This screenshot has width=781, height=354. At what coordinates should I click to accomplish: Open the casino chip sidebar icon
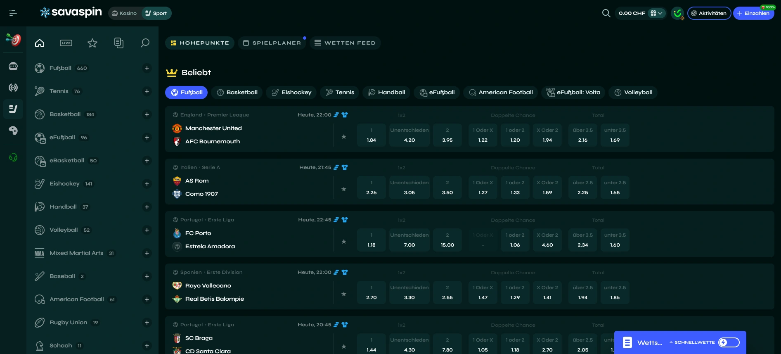point(13,66)
